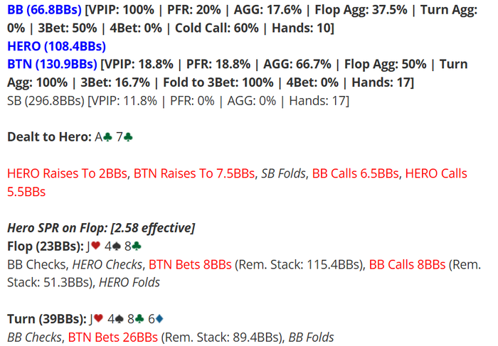The width and height of the screenshot is (498, 346).
Task: Click the Four of spades flop card
Action: (112, 246)
